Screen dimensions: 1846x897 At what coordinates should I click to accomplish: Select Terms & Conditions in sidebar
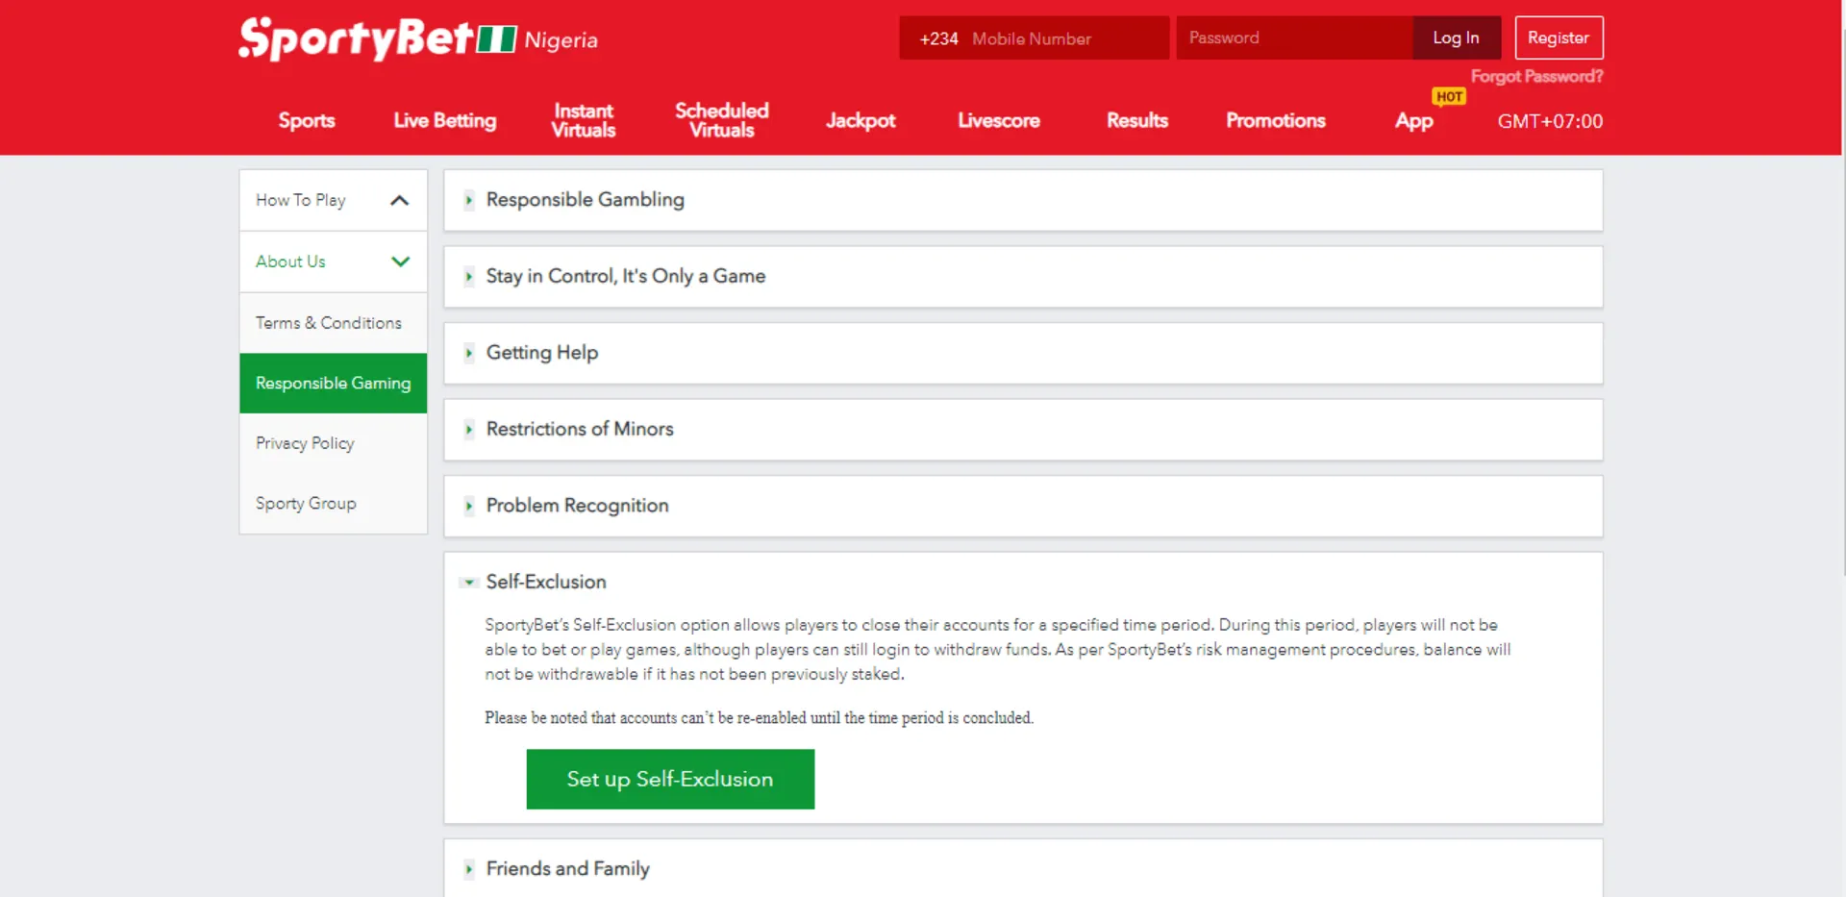click(329, 322)
